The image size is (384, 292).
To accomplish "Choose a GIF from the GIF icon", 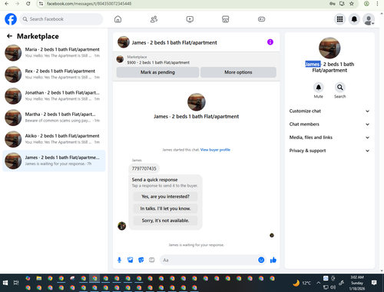I will pos(152,260).
